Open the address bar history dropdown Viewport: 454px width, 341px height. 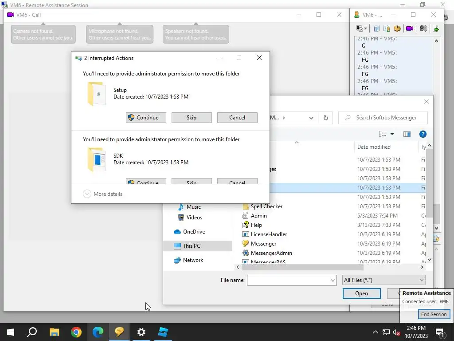pyautogui.click(x=311, y=118)
